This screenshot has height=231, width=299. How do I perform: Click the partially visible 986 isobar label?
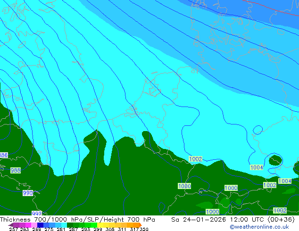point(4,155)
